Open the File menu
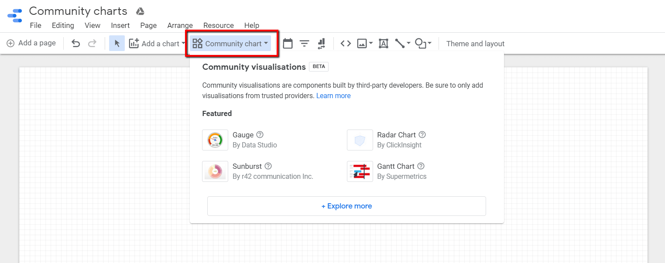 [x=36, y=25]
